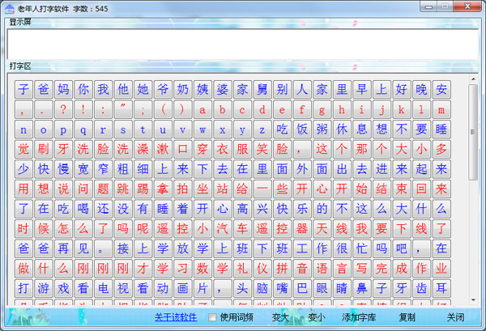Screen dimensions: 486x331
Task: Click the 变小 button to shrink keys
Action: tap(317, 317)
